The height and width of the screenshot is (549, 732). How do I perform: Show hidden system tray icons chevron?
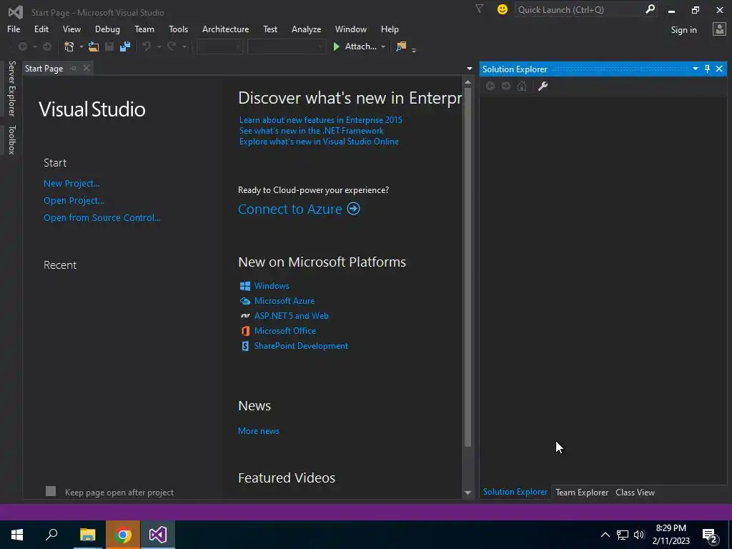click(x=605, y=535)
